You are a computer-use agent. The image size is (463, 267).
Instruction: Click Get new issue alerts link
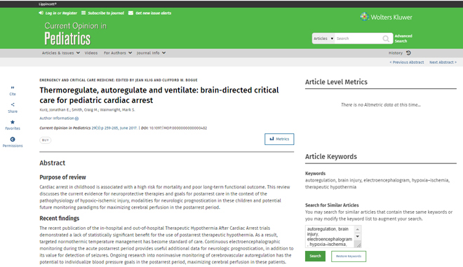(153, 13)
